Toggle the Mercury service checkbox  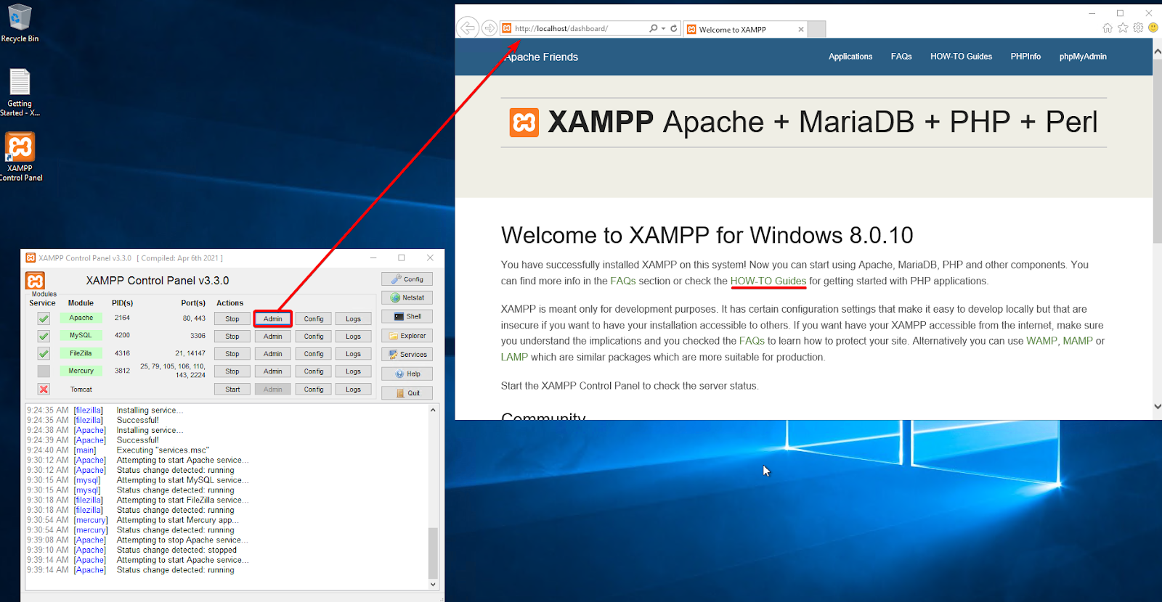pyautogui.click(x=44, y=371)
